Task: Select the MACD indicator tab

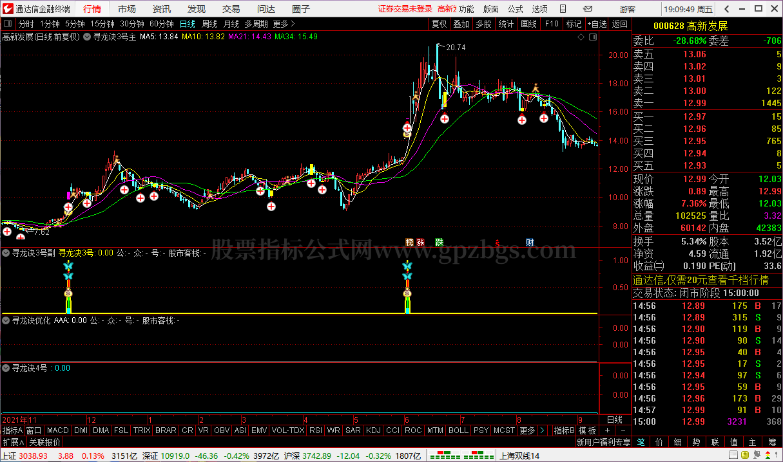Action: pyautogui.click(x=57, y=430)
